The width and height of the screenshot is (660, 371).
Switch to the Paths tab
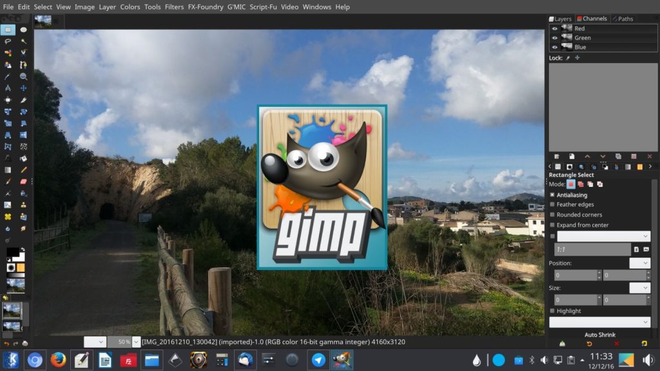click(623, 19)
